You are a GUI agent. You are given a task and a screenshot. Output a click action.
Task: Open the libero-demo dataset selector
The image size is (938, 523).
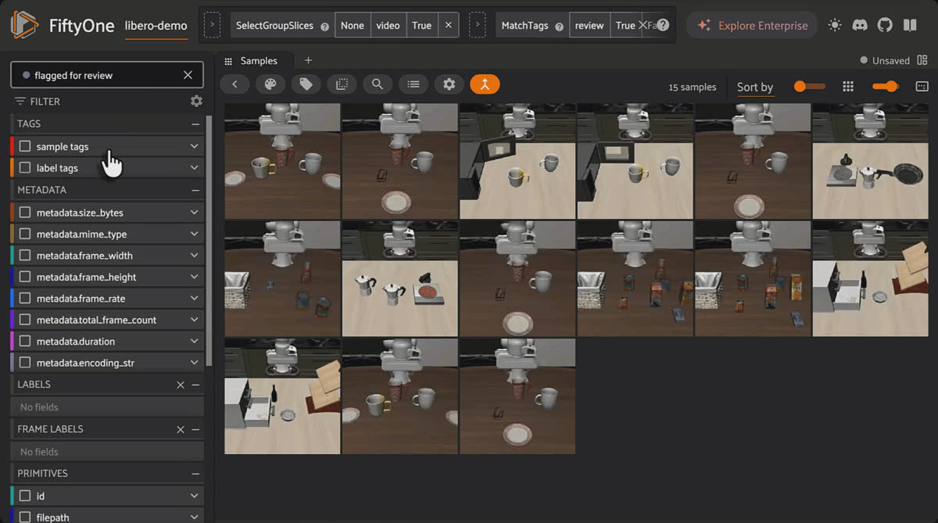156,26
